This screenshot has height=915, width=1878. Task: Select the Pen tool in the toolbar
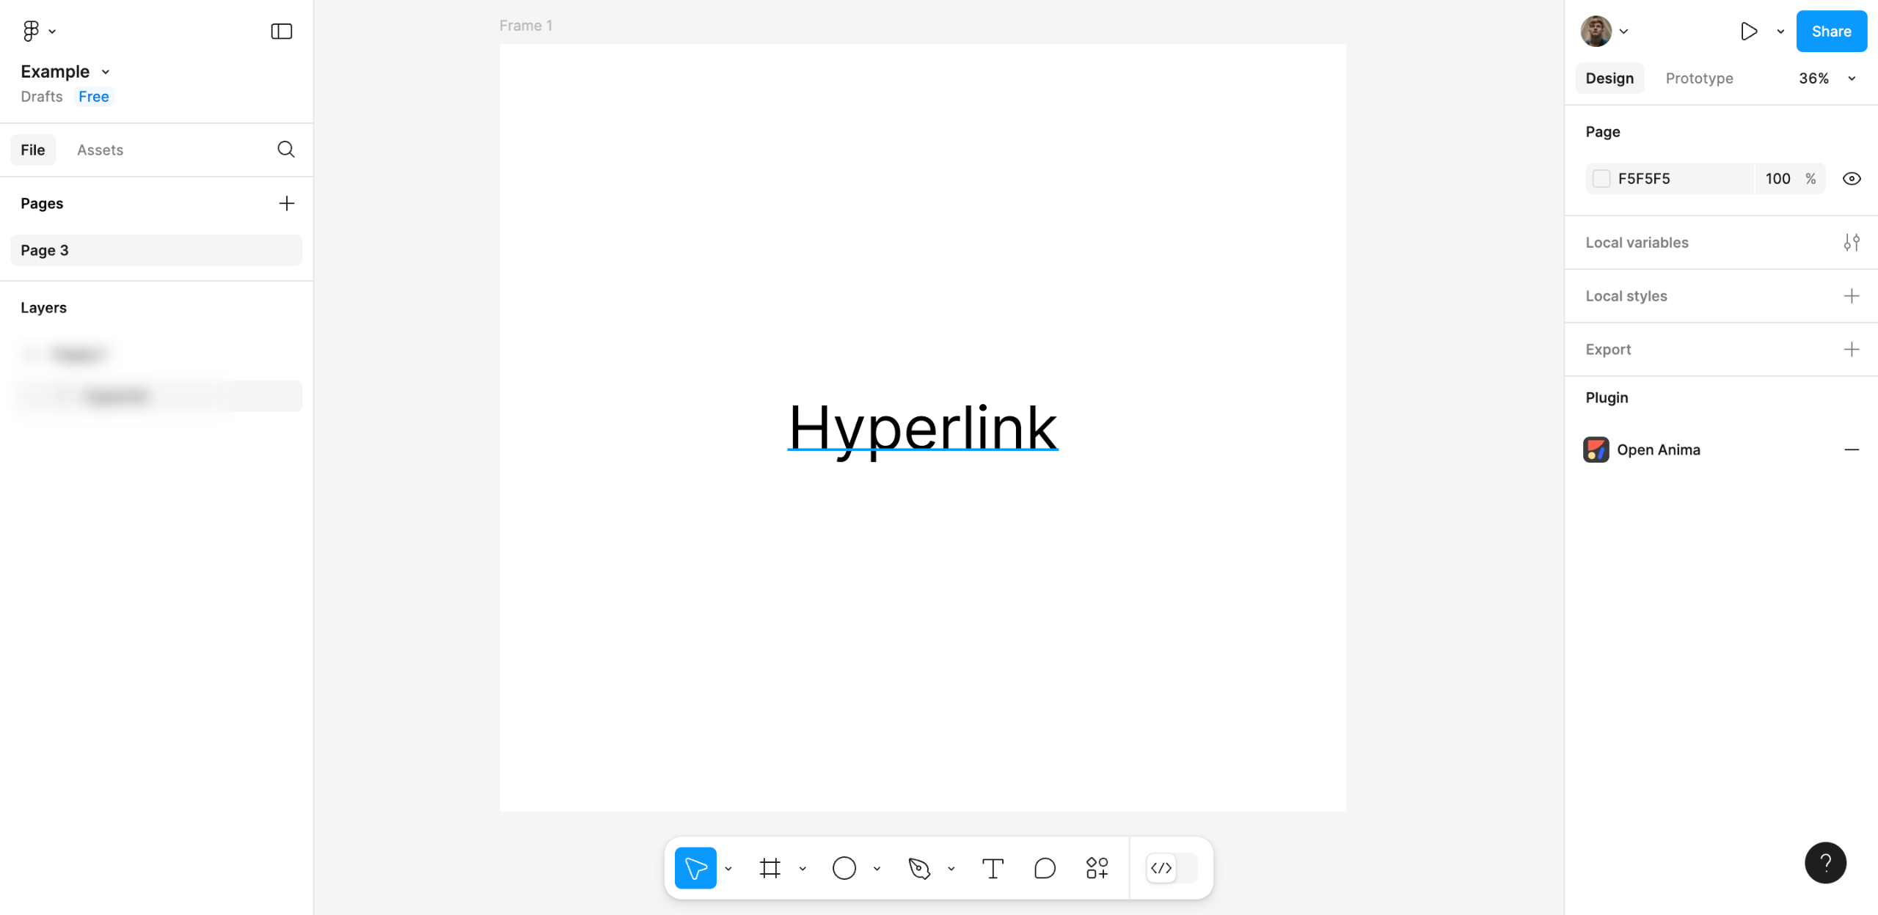(x=919, y=868)
